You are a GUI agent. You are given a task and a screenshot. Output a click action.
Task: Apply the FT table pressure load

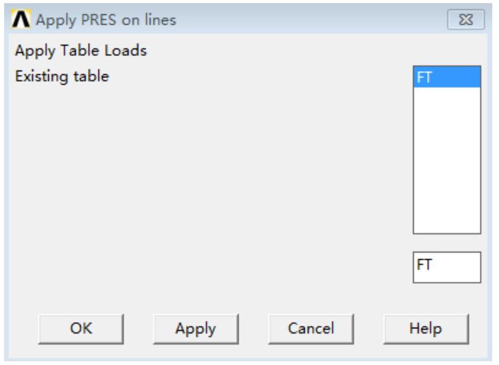[x=195, y=328]
